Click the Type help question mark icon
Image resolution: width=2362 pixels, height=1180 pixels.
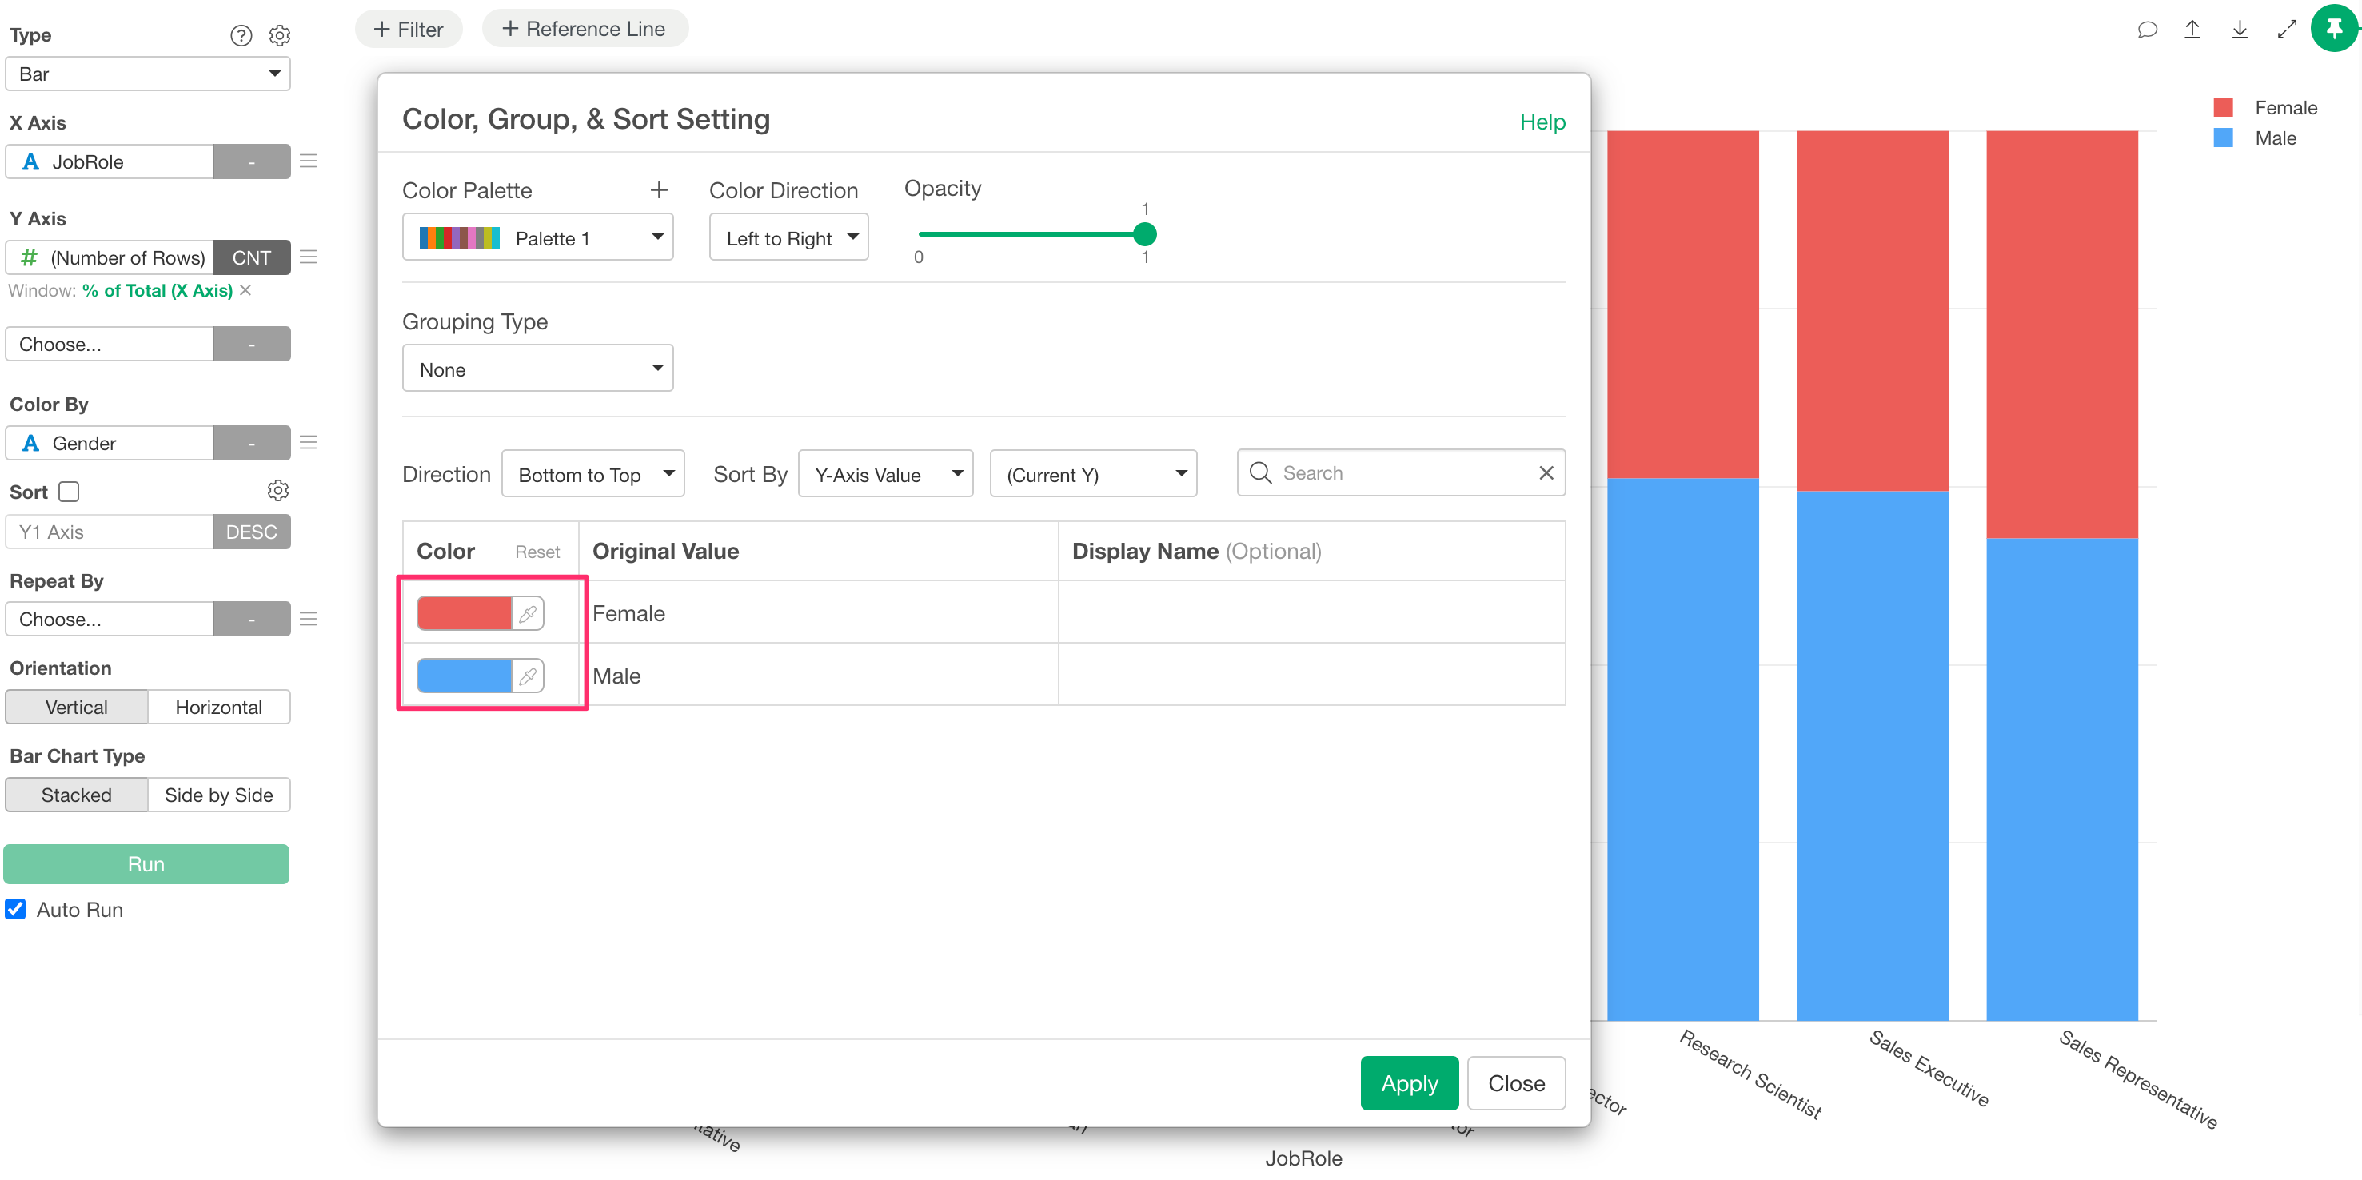click(x=240, y=35)
